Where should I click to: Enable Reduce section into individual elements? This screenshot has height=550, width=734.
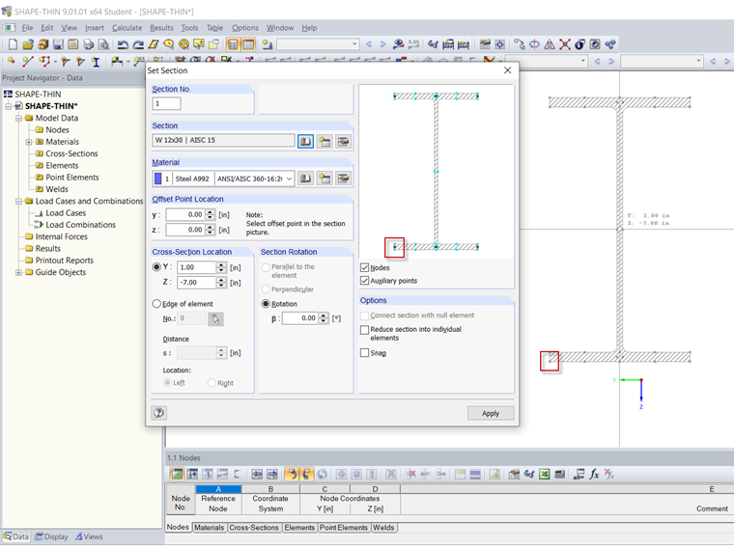pyautogui.click(x=365, y=330)
